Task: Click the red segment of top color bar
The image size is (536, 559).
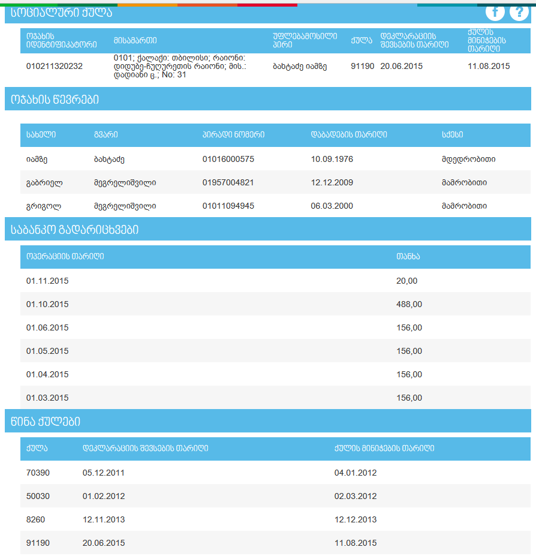Action: 267,4
